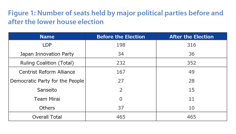Select the Ruling Coalition (Total) row label
This screenshot has height=134, width=236.
(x=47, y=63)
